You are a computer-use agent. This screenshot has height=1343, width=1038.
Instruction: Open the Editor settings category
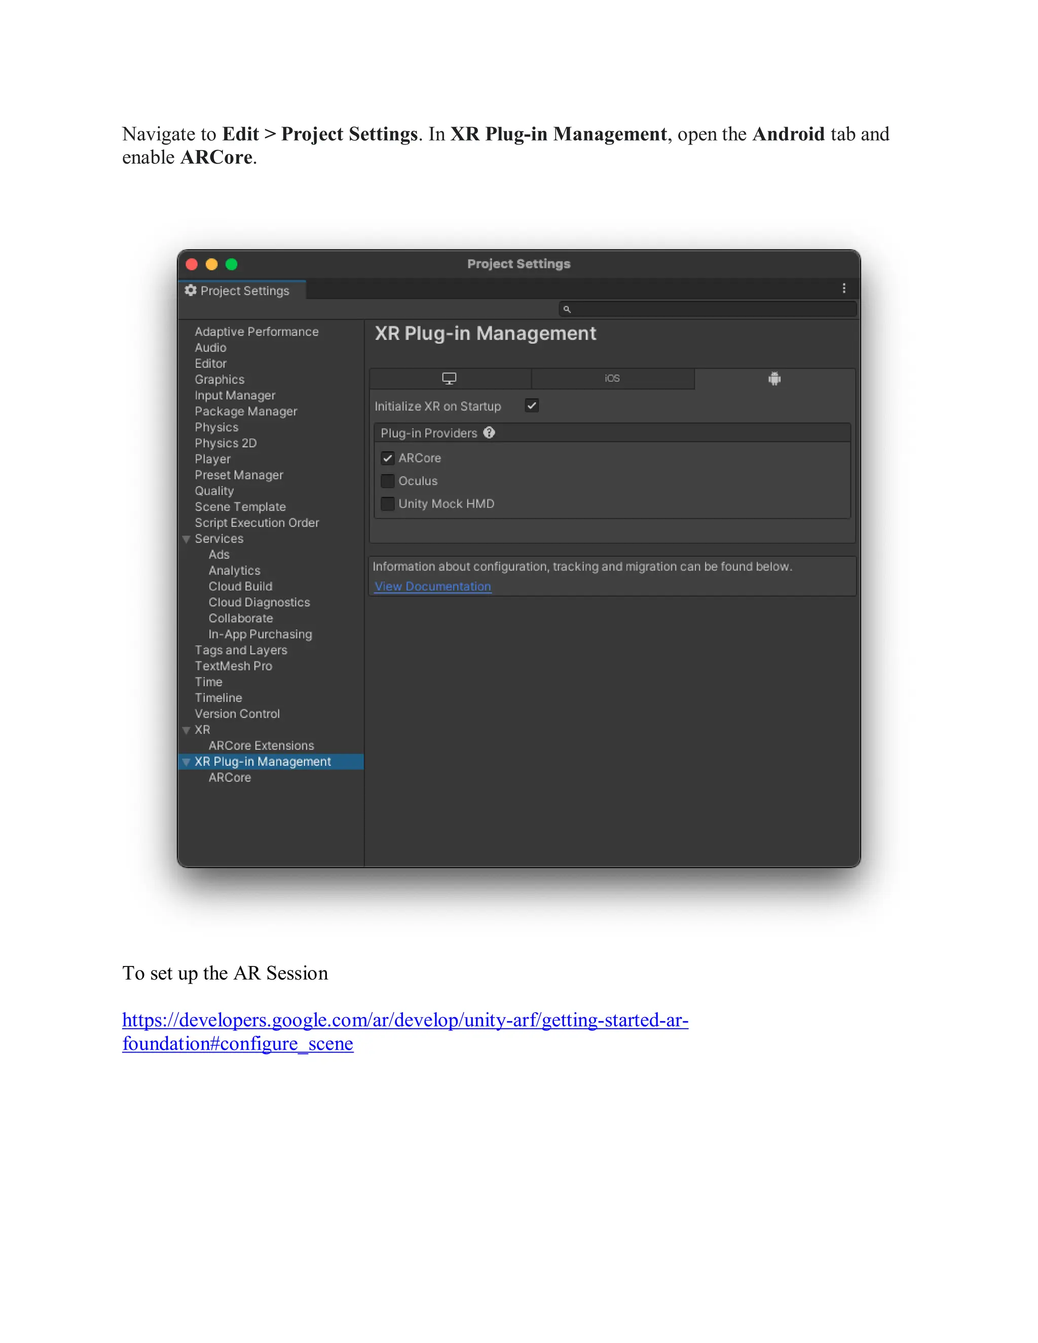[x=210, y=364]
